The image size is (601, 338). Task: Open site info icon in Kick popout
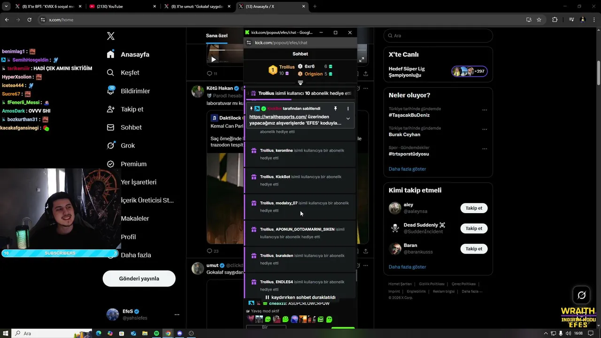249,43
